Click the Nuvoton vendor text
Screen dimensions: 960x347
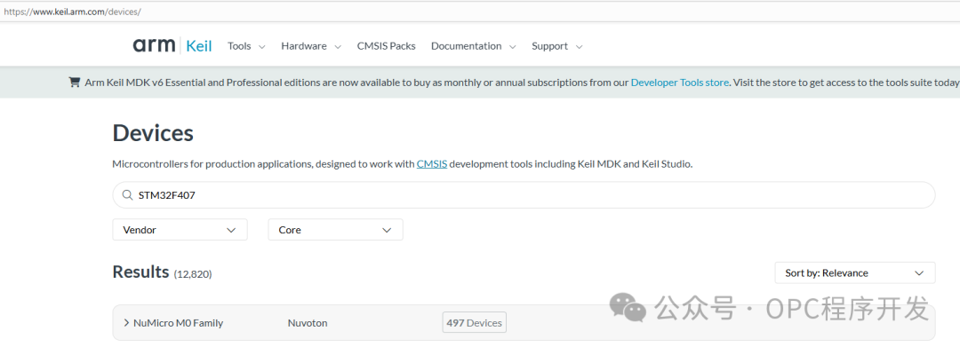point(308,323)
